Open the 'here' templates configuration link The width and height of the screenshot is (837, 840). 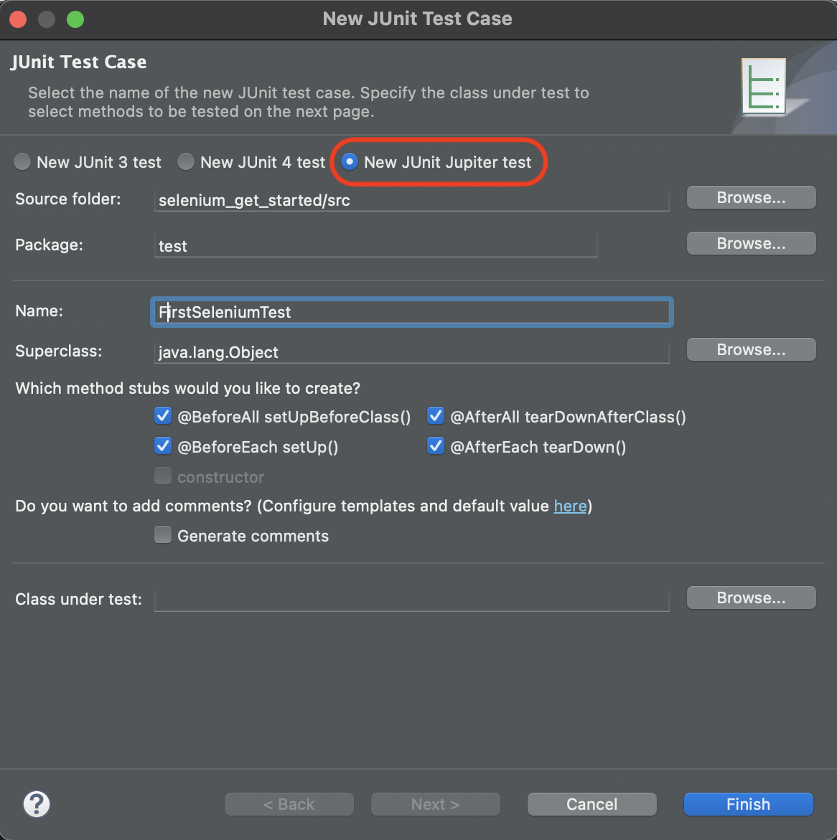(x=570, y=506)
